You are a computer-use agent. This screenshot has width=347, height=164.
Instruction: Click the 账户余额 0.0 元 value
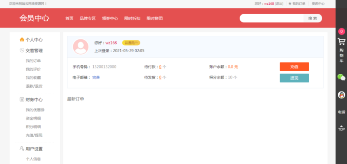coord(233,67)
